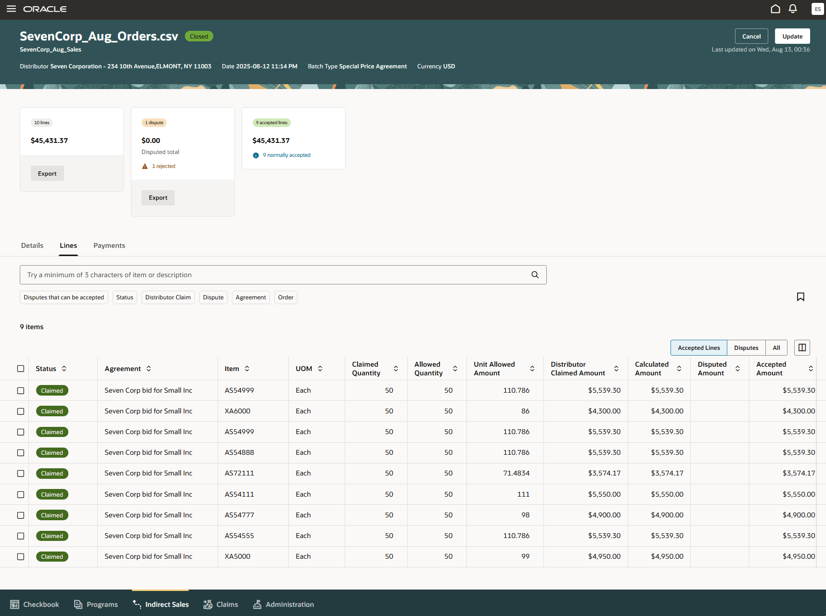Open the ES user profile avatar
This screenshot has width=826, height=616.
point(817,9)
